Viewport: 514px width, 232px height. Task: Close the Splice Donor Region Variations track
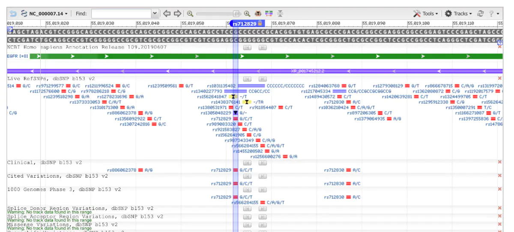[x=499, y=208]
